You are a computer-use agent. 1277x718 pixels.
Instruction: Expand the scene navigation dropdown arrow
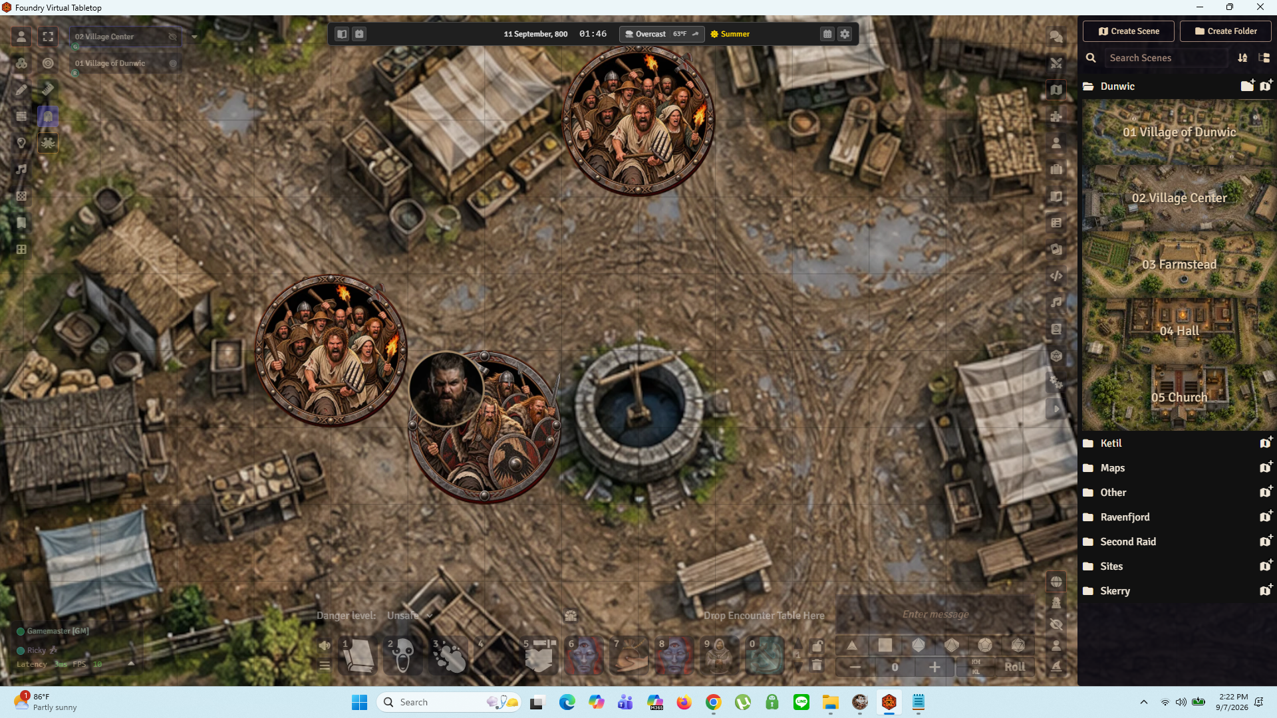pyautogui.click(x=194, y=37)
